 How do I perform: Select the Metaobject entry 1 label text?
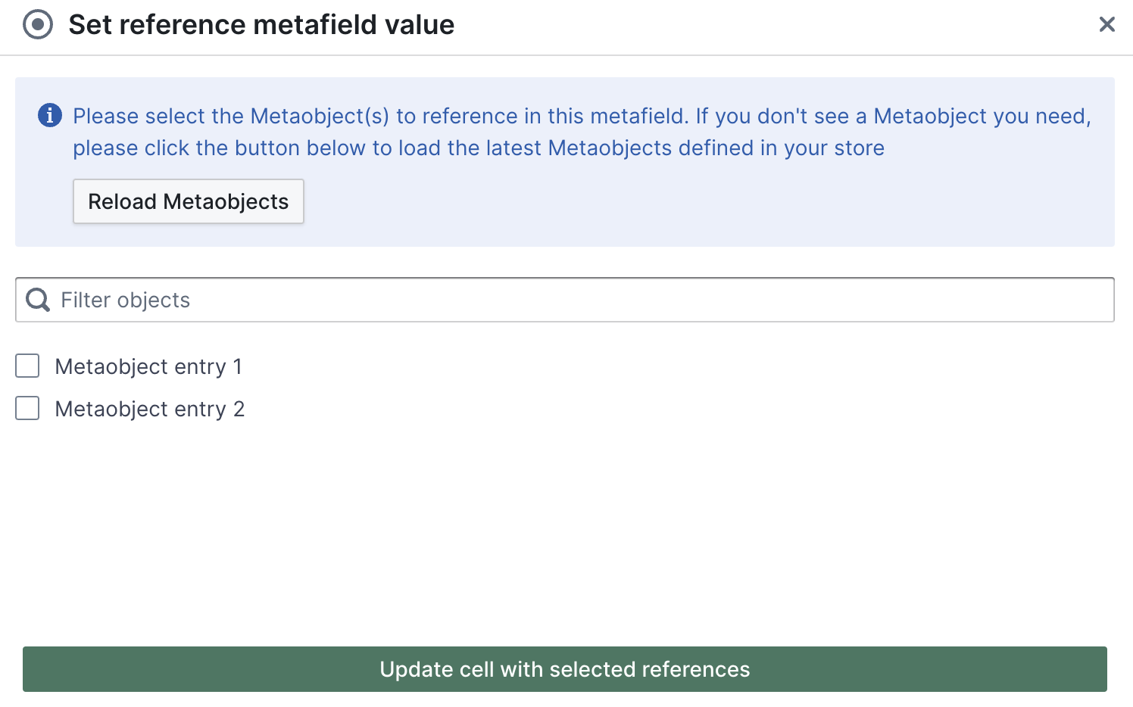click(x=148, y=366)
